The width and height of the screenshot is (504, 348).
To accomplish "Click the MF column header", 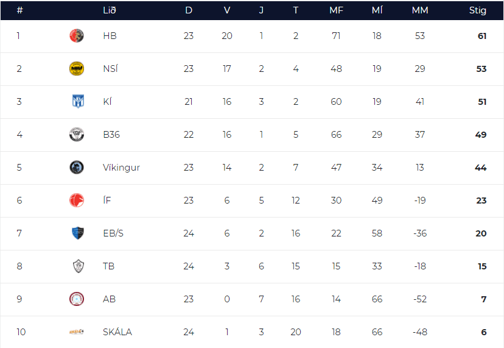I will click(x=336, y=10).
